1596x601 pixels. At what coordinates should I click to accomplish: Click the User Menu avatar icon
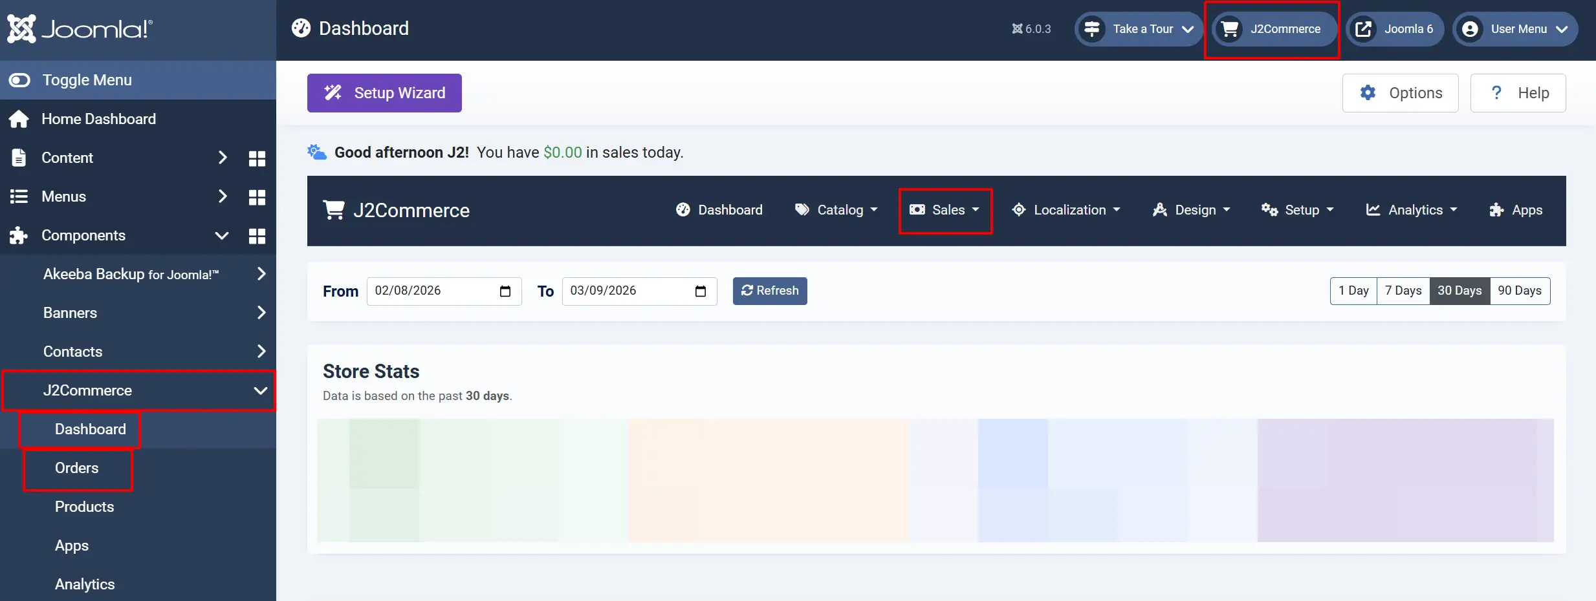click(1470, 29)
